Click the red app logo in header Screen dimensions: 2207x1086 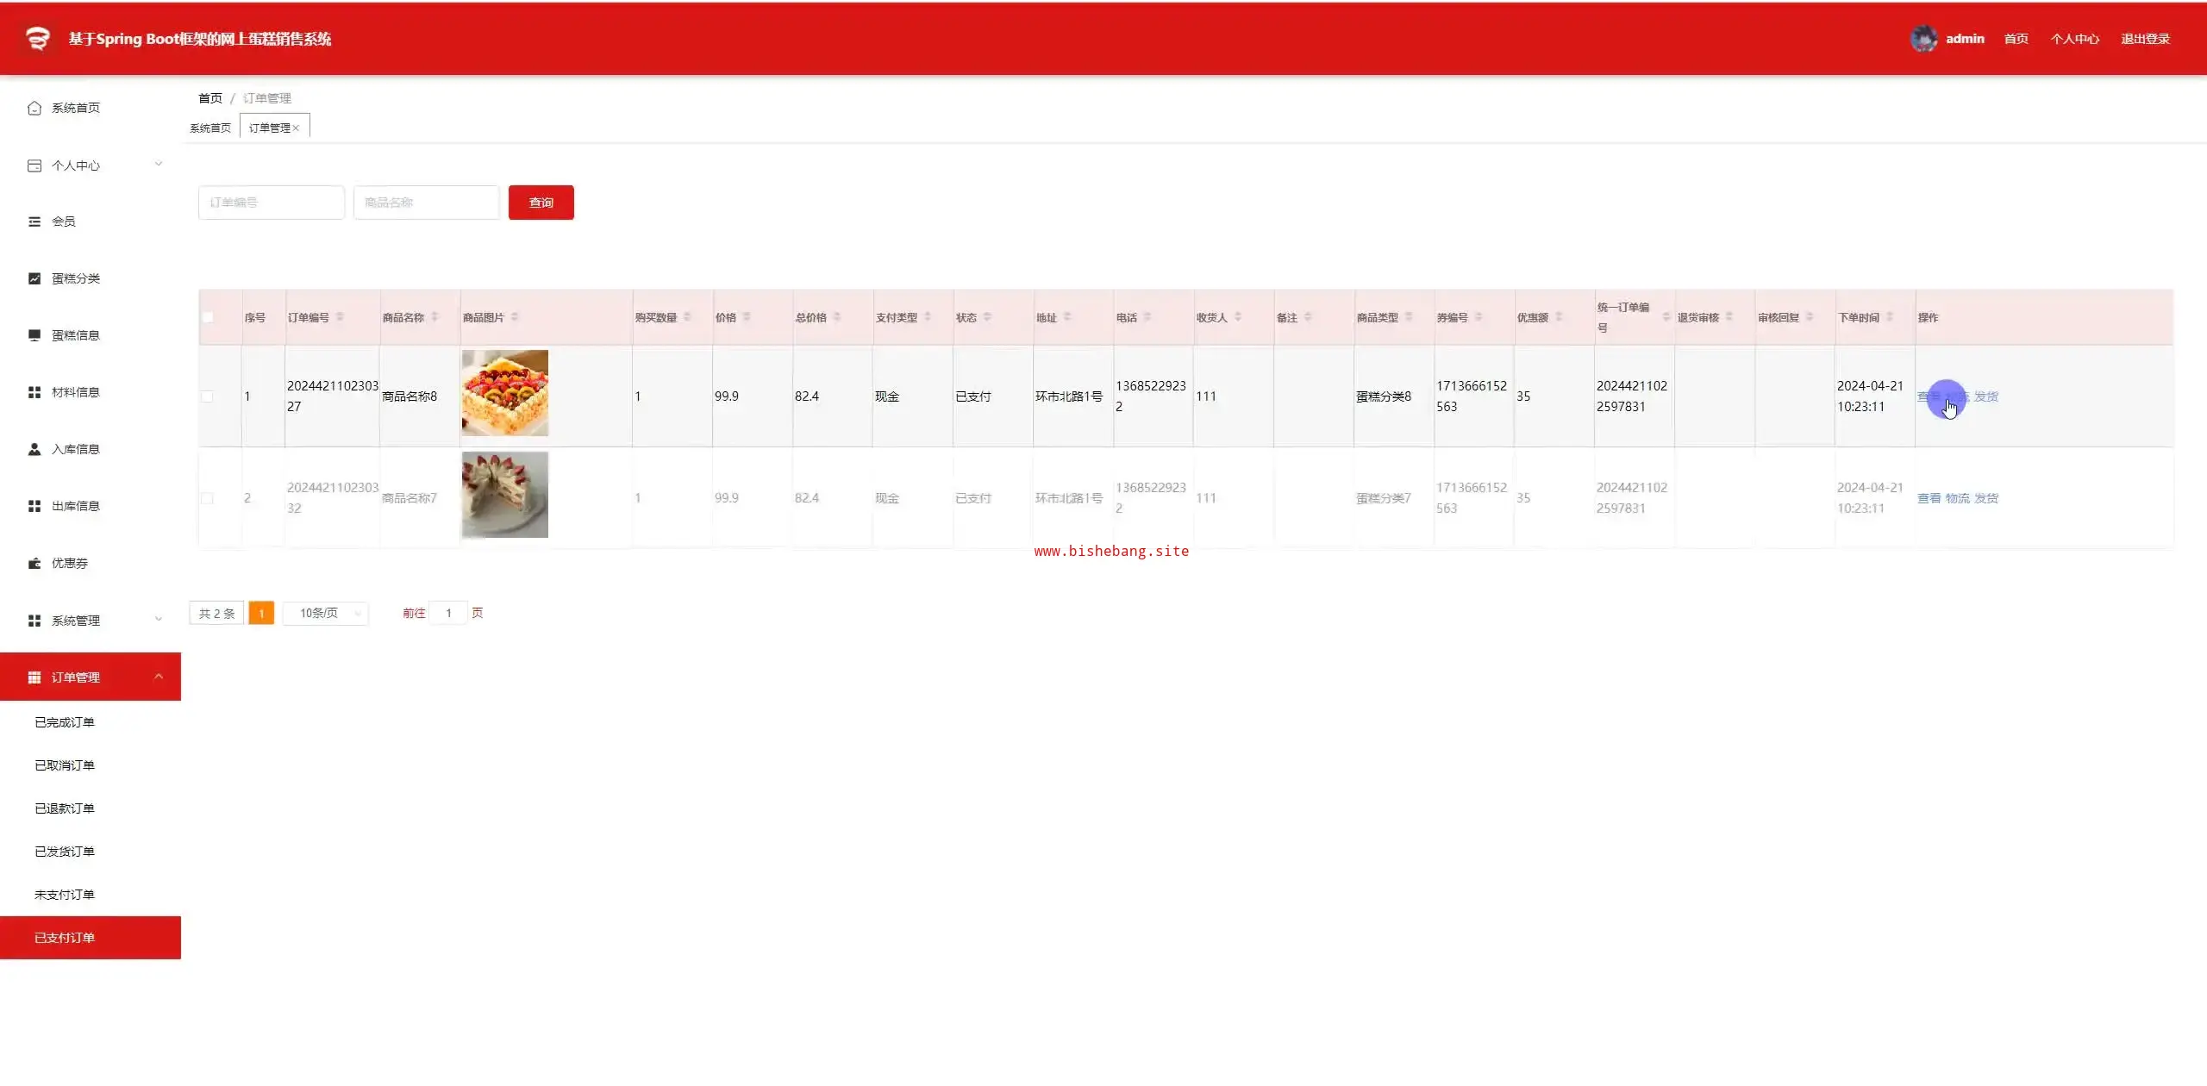pos(37,39)
